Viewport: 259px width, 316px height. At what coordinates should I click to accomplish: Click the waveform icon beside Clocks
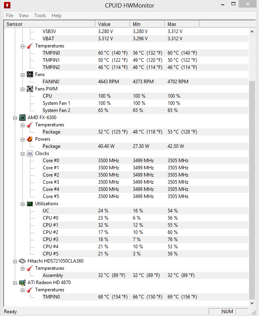click(x=30, y=153)
